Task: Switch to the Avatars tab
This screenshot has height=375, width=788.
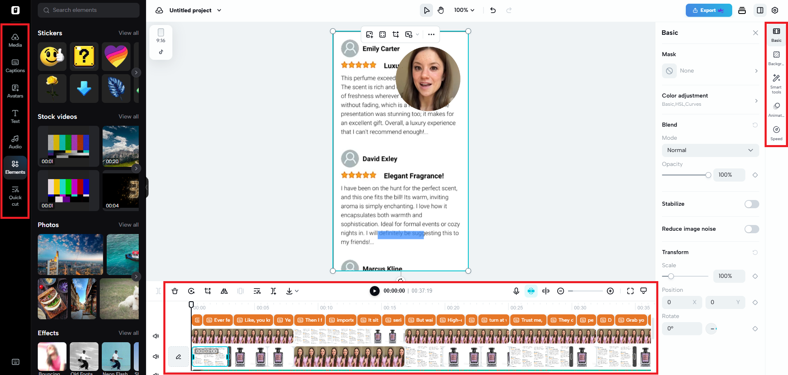Action: click(15, 91)
